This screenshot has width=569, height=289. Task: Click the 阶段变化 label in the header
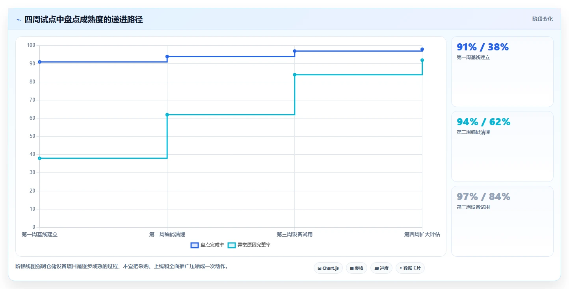click(542, 19)
